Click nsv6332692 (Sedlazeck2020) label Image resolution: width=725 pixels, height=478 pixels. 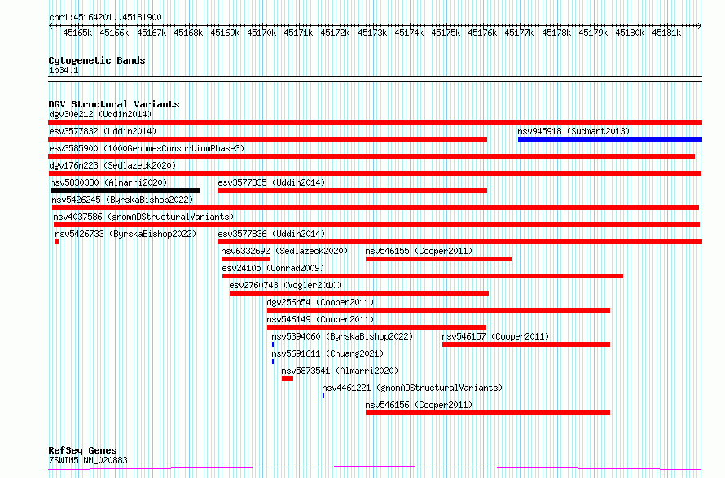point(284,251)
